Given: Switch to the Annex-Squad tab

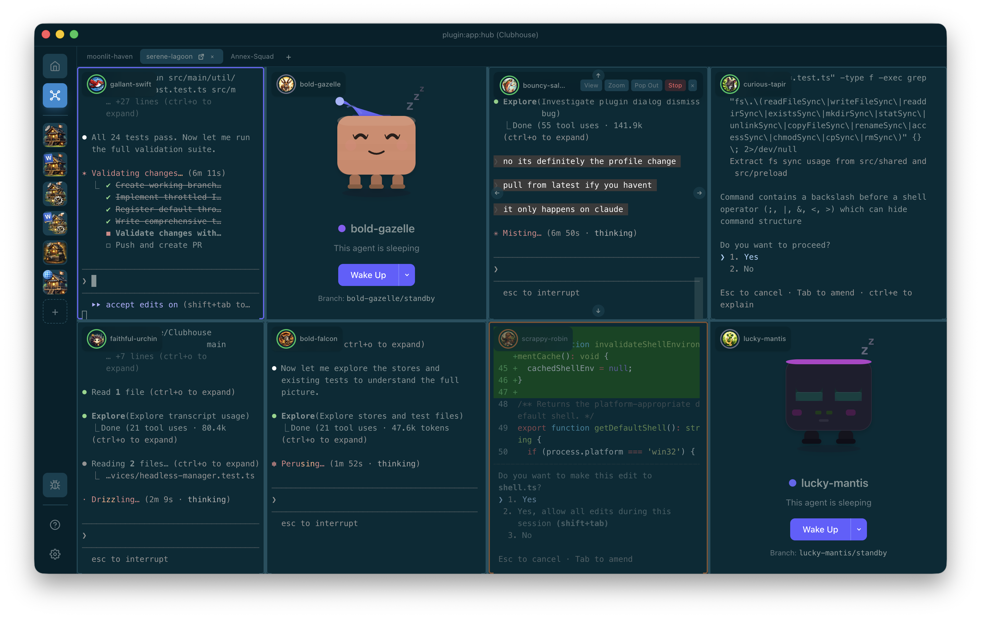Looking at the screenshot, I should click(252, 56).
